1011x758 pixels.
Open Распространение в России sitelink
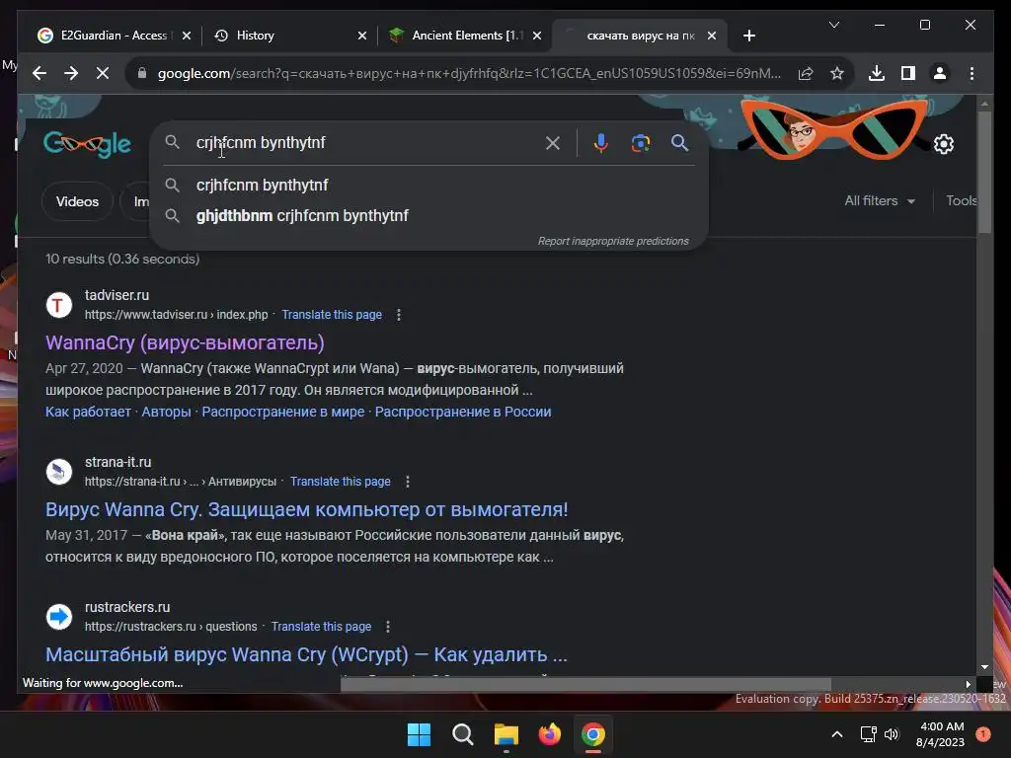coord(463,412)
